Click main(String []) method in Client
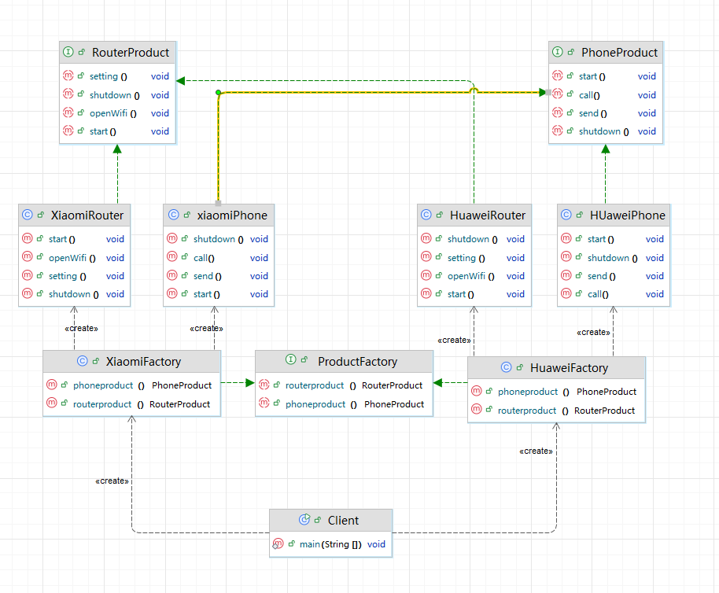Viewport: 719px width, 593px height. (x=330, y=544)
